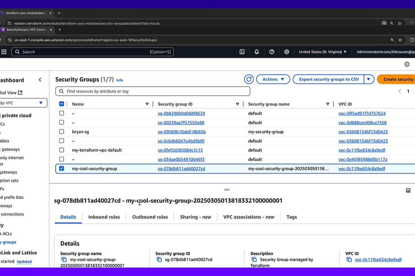Image resolution: width=415 pixels, height=276 pixels.
Task: Click Export security groups to CSV
Action: click(329, 79)
